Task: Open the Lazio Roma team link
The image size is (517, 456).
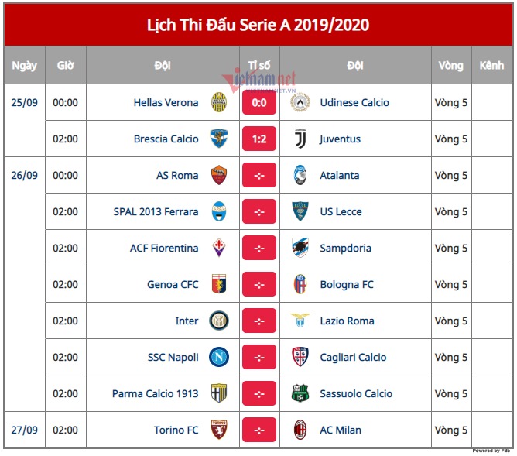Action: (x=348, y=321)
